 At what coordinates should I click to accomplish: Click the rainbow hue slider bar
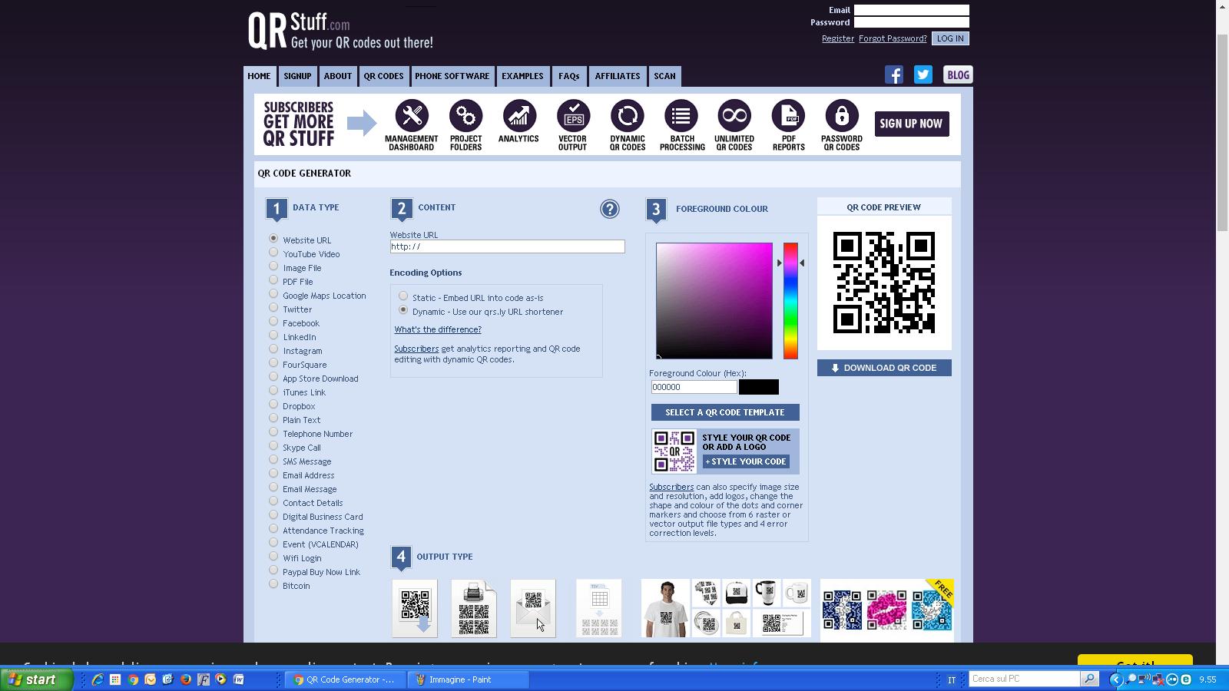click(x=790, y=301)
